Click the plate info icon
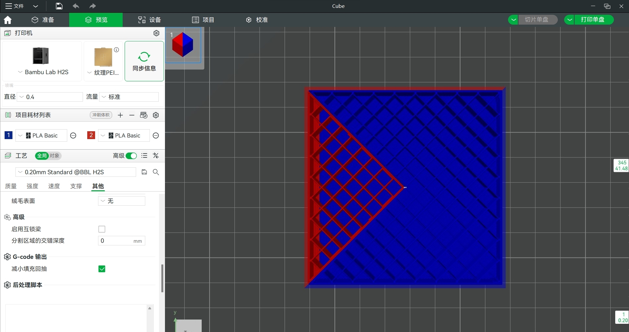The image size is (629, 332). pos(116,50)
